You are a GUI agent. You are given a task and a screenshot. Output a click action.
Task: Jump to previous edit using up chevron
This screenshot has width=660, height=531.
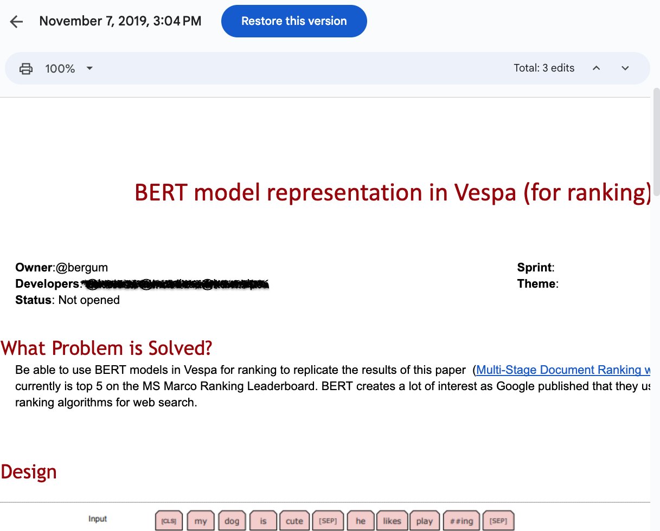point(597,68)
